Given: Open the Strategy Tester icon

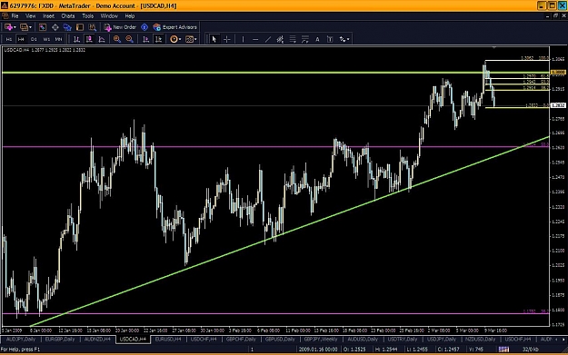Looking at the screenshot, I should tap(92, 27).
